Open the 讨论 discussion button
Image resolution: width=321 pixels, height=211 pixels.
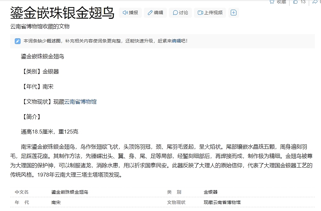pos(180,13)
